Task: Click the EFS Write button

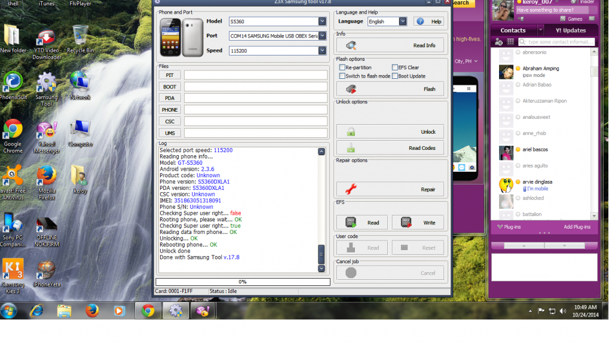Action: 418,223
